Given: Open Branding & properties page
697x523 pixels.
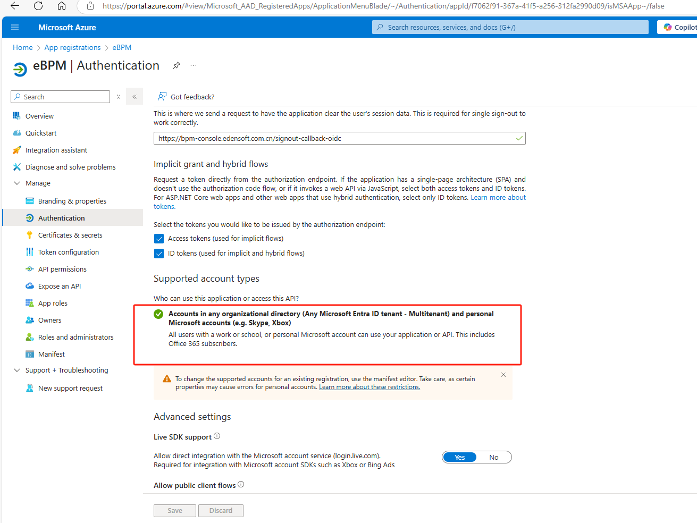Looking at the screenshot, I should pyautogui.click(x=73, y=201).
